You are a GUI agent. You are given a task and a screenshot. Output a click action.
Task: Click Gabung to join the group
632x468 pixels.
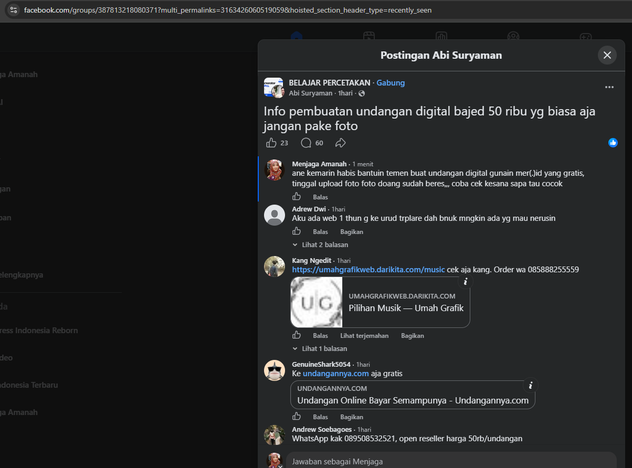point(391,82)
